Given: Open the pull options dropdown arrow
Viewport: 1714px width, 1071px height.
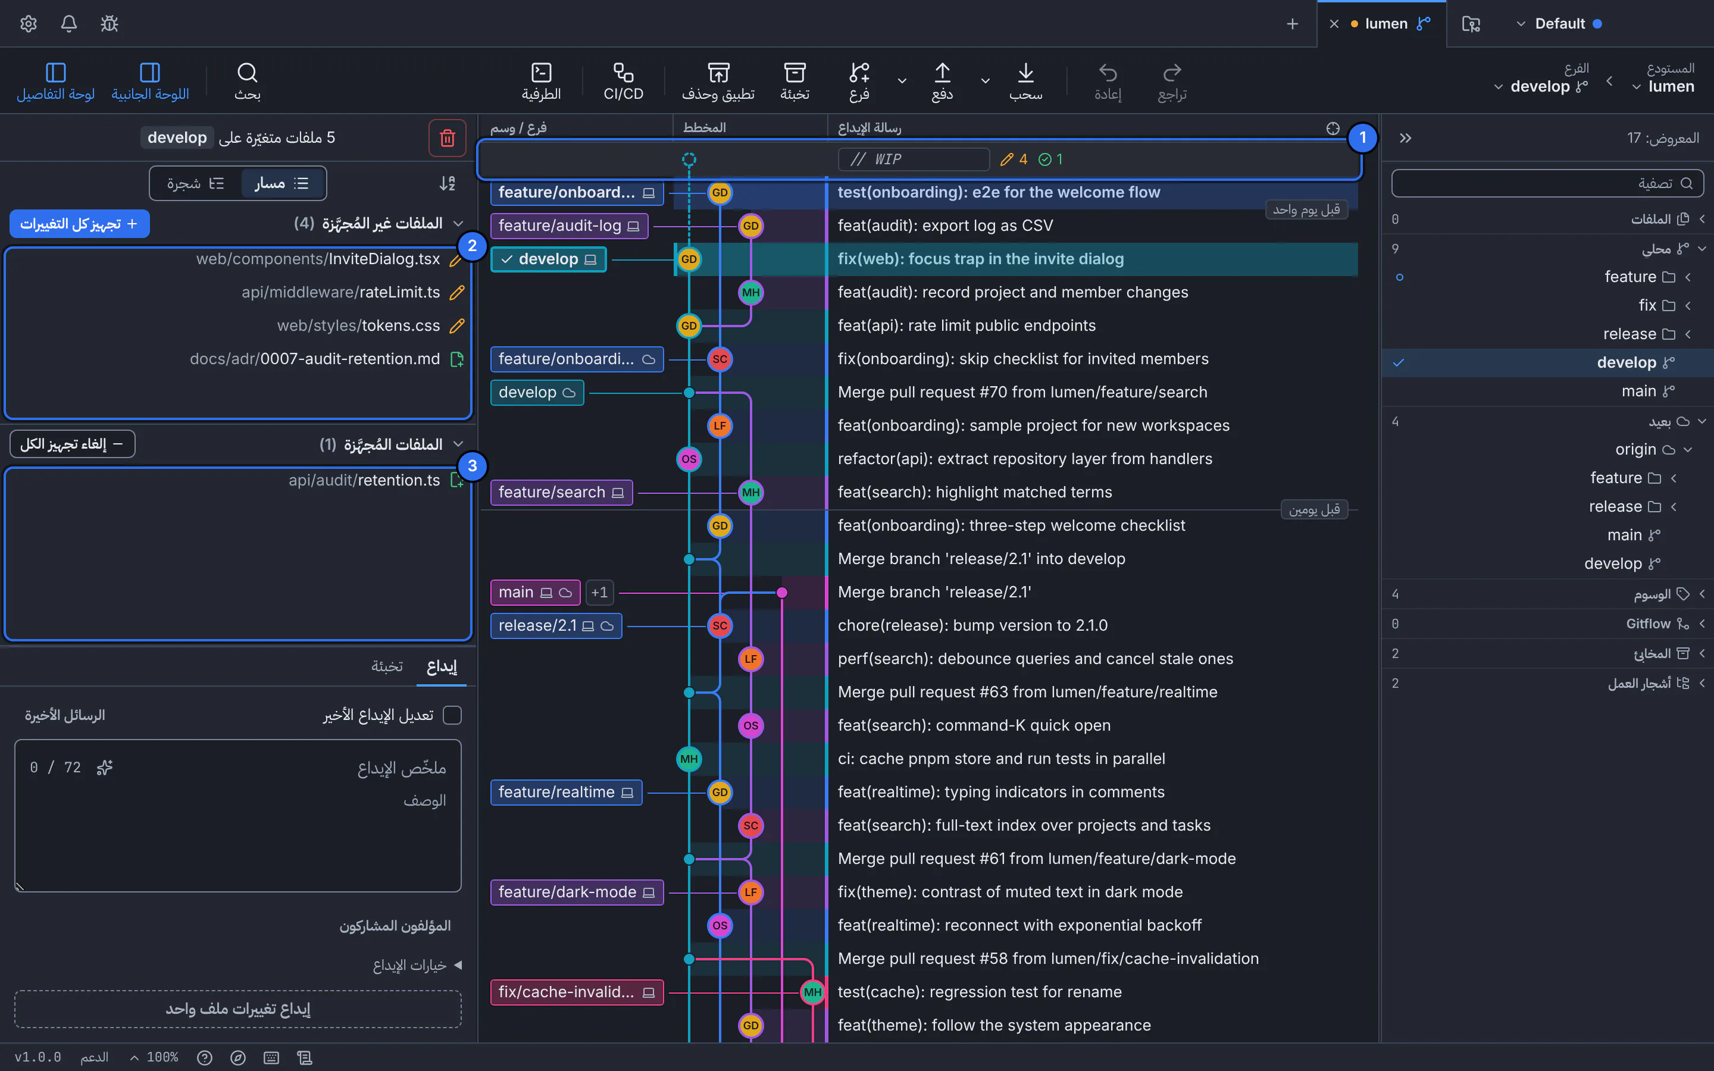Looking at the screenshot, I should click(x=985, y=81).
